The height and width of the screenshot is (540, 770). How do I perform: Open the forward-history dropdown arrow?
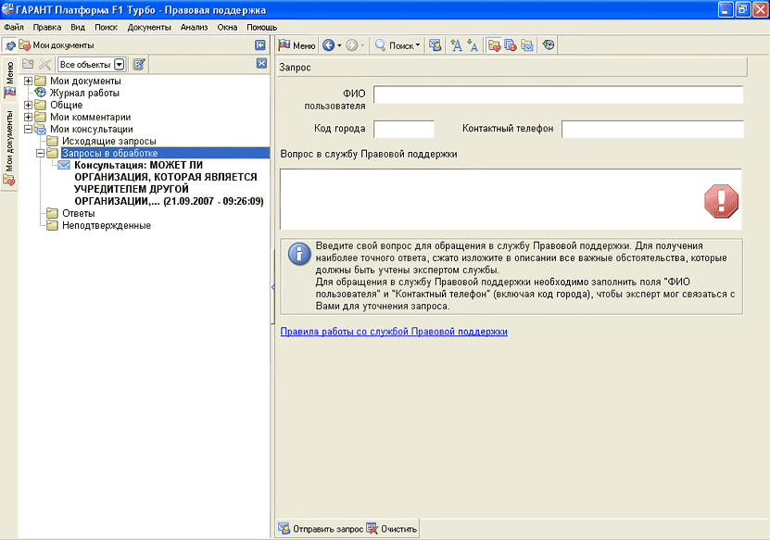coord(363,45)
